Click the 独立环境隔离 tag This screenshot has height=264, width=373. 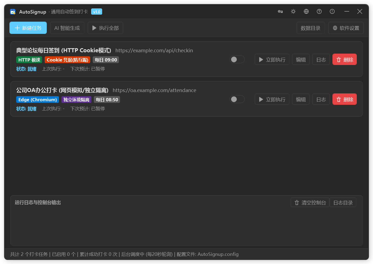coord(76,100)
